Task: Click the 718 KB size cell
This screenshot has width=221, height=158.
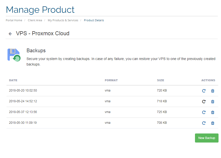Action: pyautogui.click(x=162, y=101)
